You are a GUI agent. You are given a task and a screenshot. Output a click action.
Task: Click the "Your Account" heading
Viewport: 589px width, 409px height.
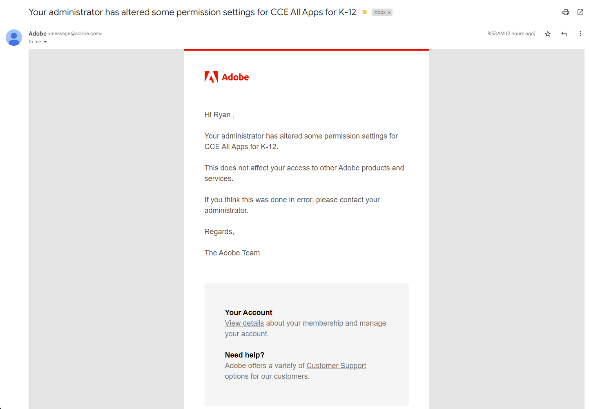point(248,313)
